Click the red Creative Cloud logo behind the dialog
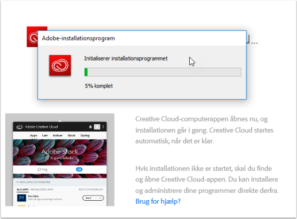The width and height of the screenshot is (297, 219). point(32,37)
